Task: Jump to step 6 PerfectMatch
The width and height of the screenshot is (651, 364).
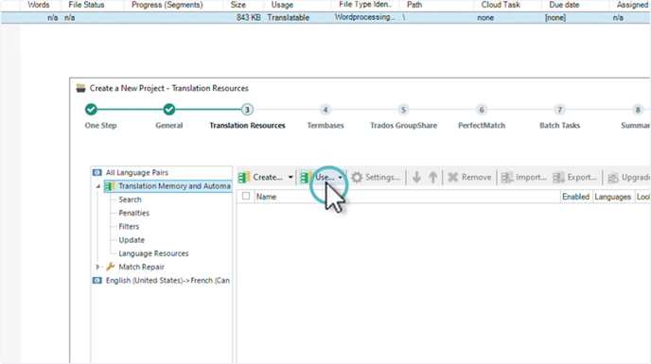Action: [482, 110]
